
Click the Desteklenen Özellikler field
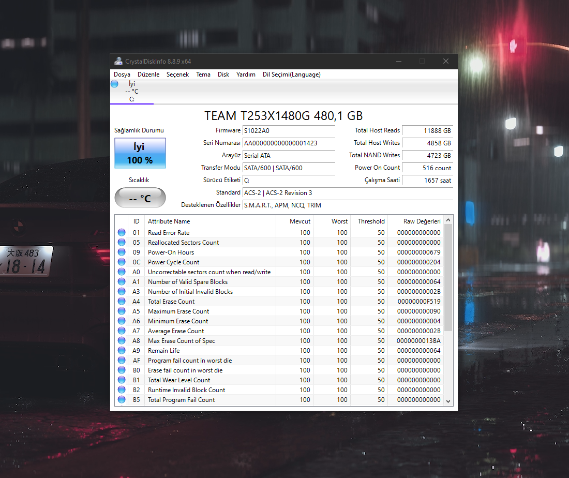click(348, 205)
